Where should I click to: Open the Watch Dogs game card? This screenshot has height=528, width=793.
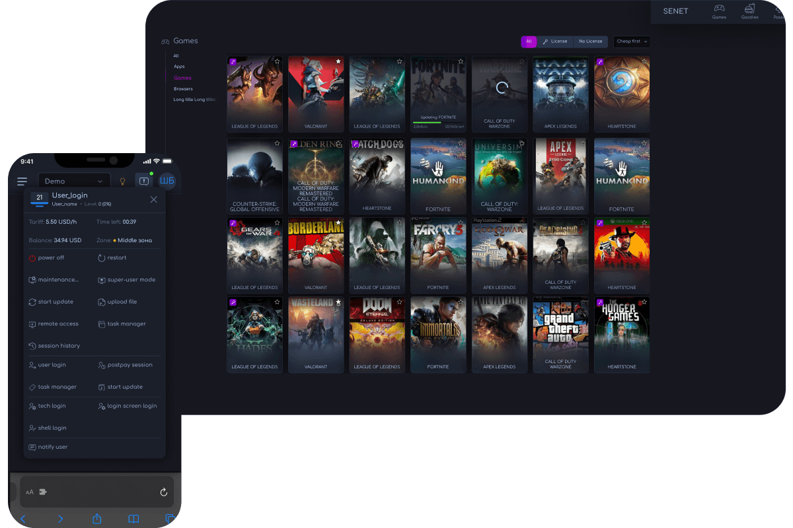pos(377,176)
